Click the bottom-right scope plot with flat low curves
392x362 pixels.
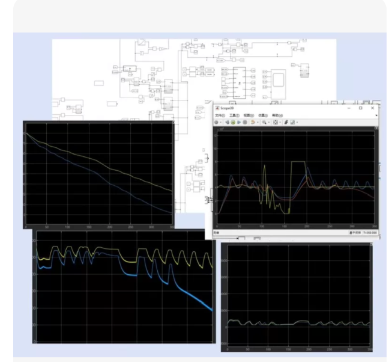pyautogui.click(x=298, y=295)
